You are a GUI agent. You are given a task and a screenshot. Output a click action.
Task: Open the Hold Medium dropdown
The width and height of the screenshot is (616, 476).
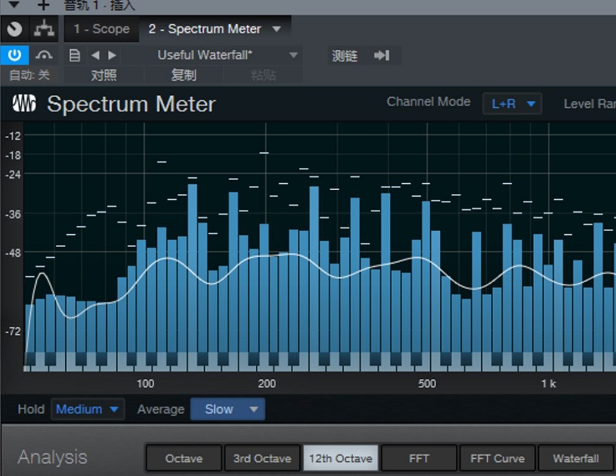pos(87,408)
